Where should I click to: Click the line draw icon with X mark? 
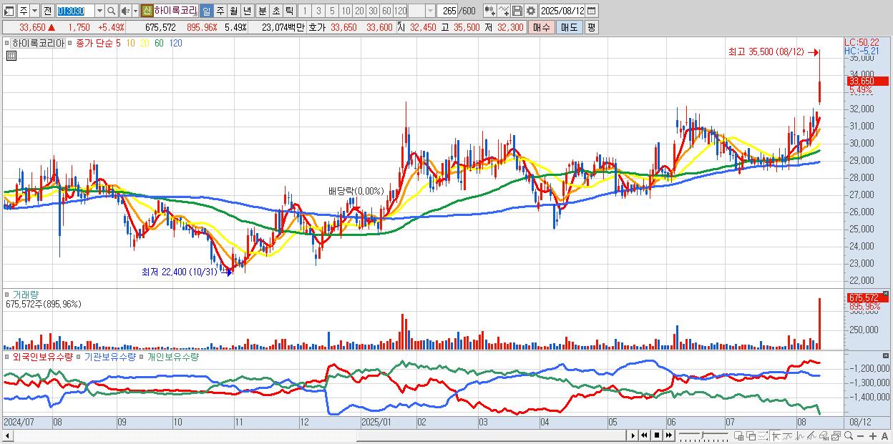(x=503, y=11)
